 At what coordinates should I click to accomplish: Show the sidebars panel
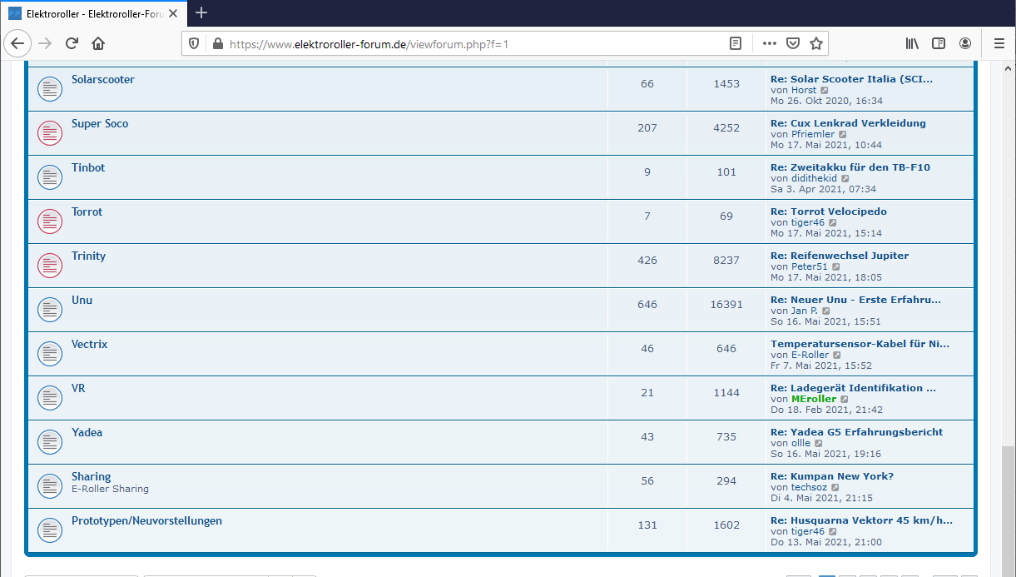coord(939,43)
